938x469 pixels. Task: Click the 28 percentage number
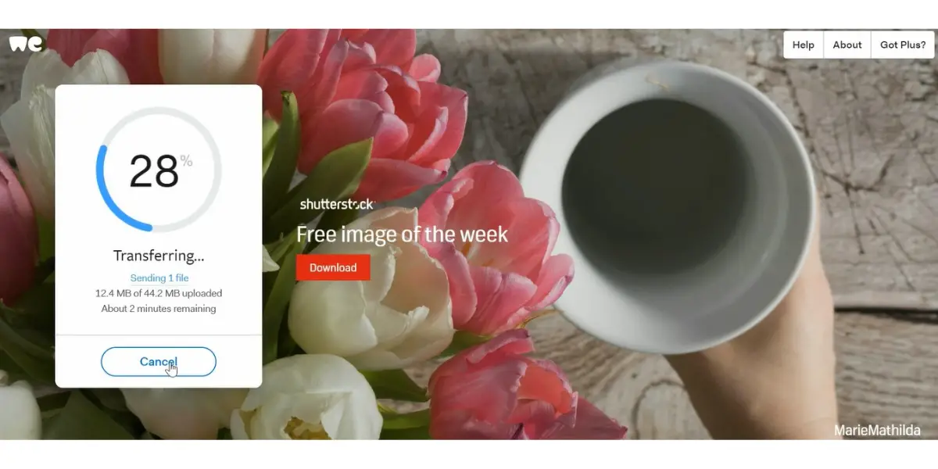[154, 171]
